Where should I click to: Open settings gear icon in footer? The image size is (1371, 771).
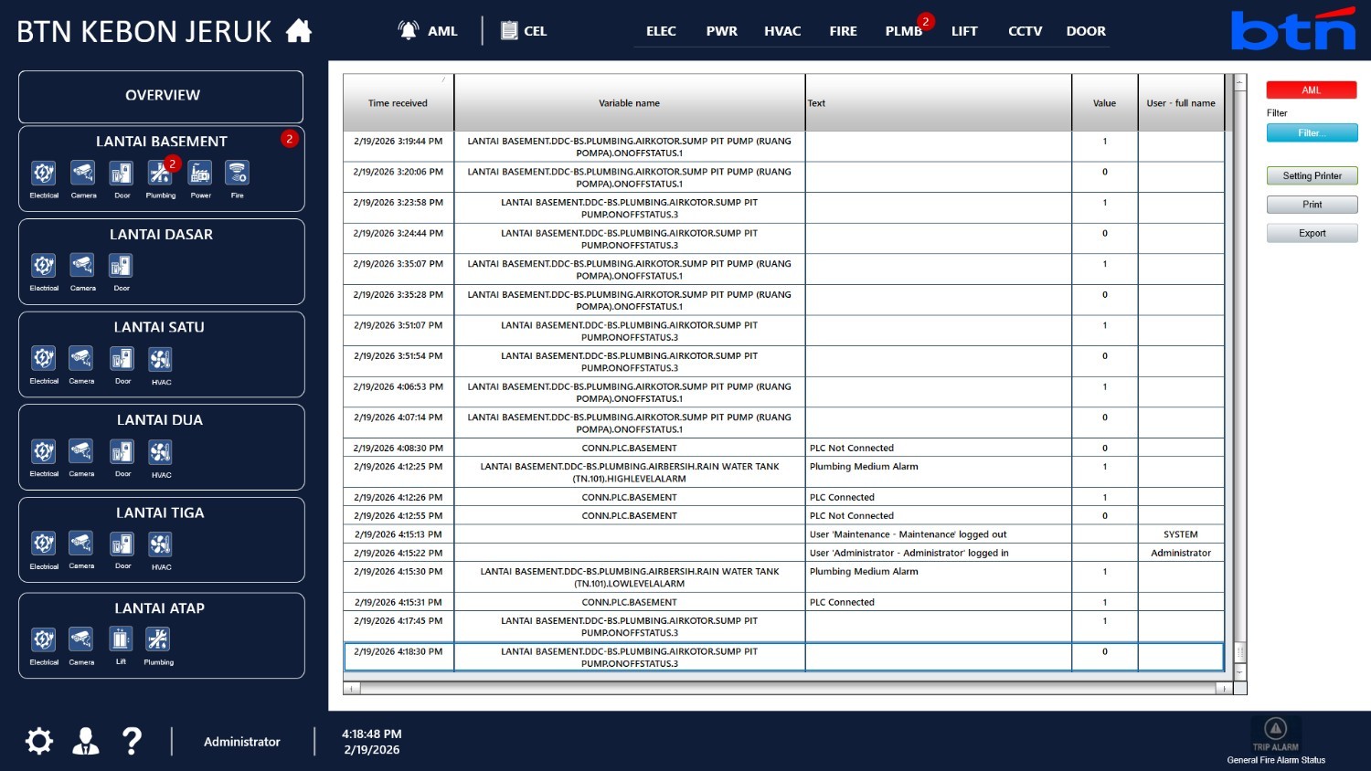39,741
